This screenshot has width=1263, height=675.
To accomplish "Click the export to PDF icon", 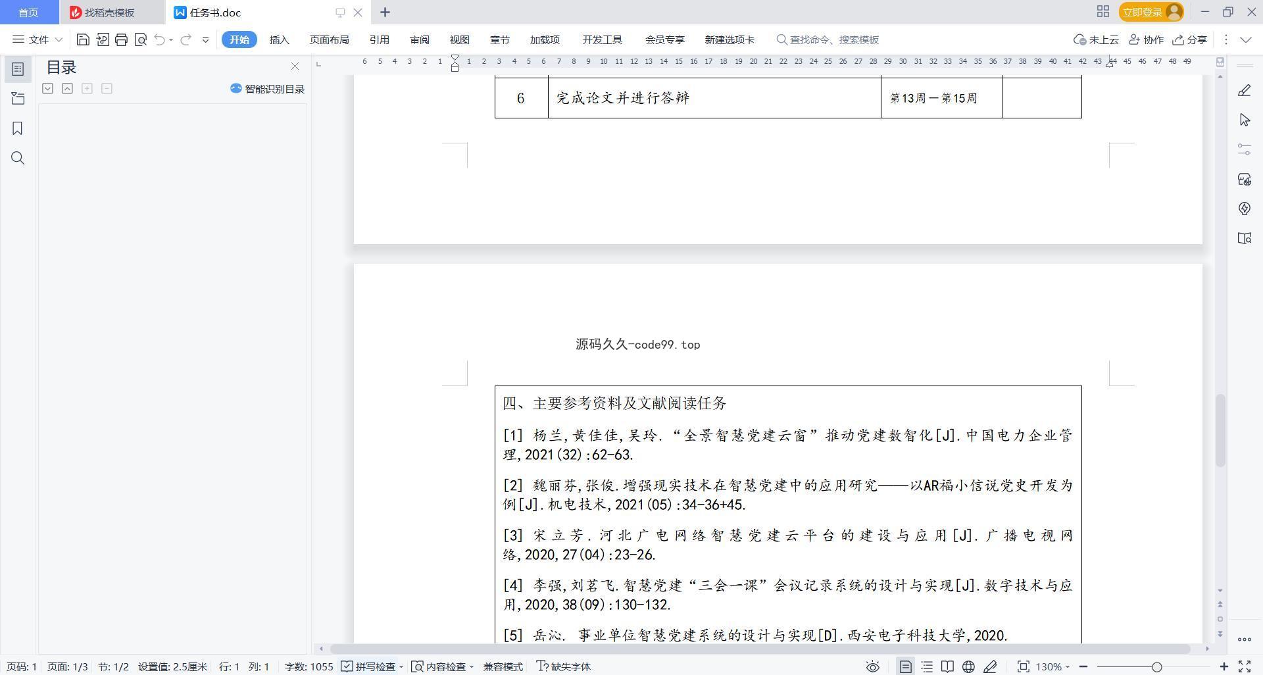I will pyautogui.click(x=102, y=39).
